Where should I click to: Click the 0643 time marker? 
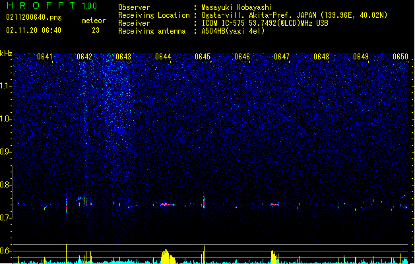pos(123,57)
